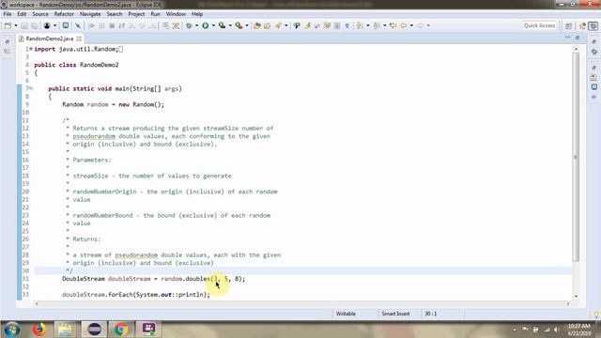Click the Save All toolbar icon
Screen dimensions: 601x338
(x=35, y=25)
